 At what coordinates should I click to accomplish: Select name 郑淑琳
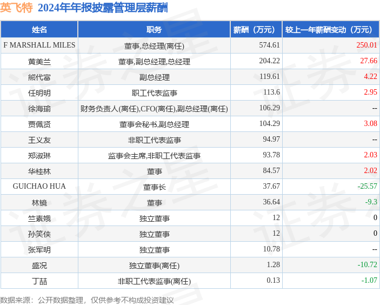[39, 156]
